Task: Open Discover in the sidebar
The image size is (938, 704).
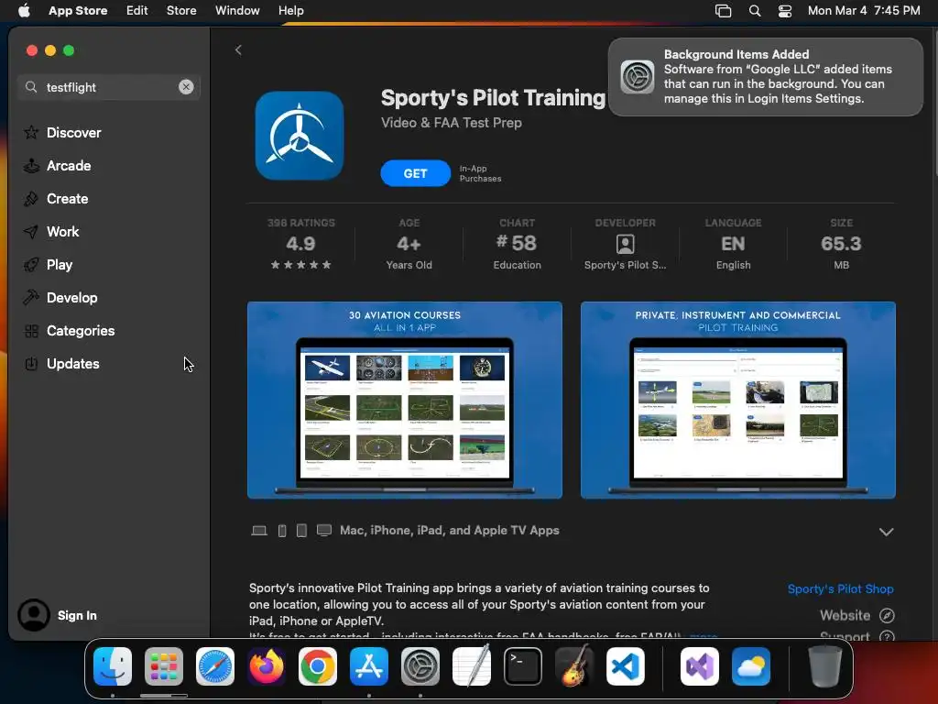Action: point(62,132)
